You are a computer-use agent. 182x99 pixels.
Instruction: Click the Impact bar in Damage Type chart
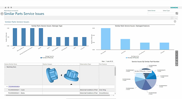click(x=41, y=37)
